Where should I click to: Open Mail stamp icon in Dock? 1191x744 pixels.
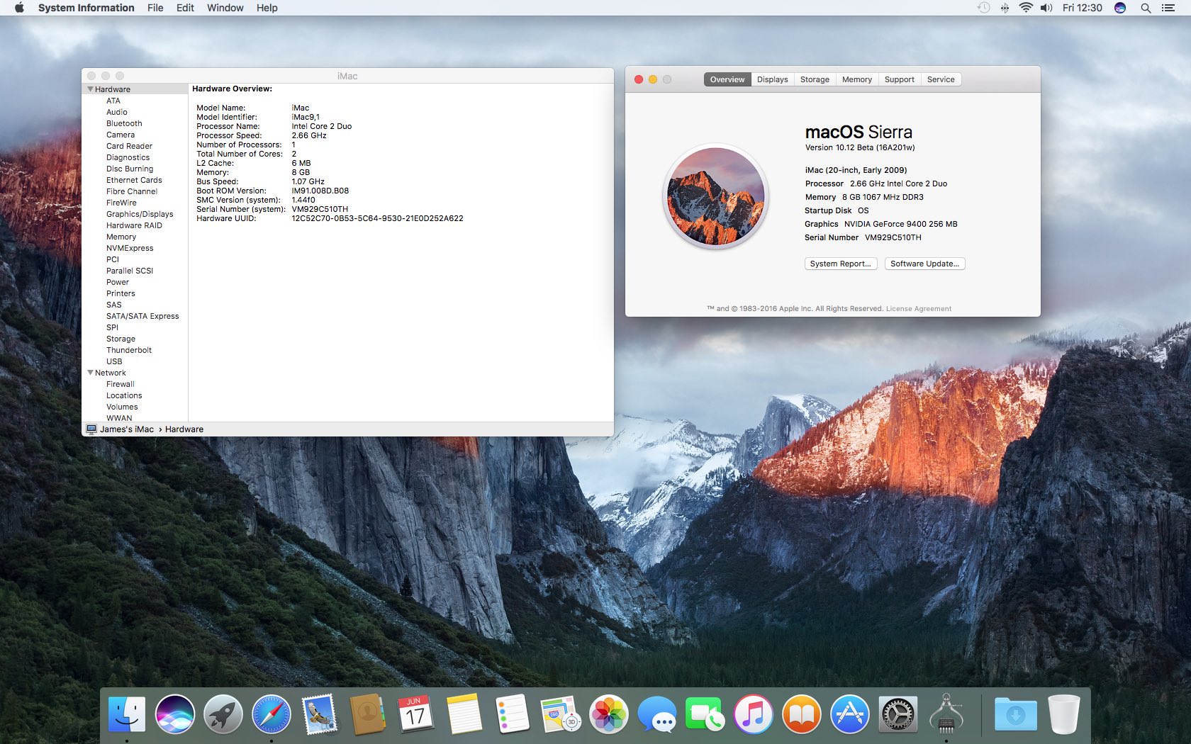[x=320, y=714]
